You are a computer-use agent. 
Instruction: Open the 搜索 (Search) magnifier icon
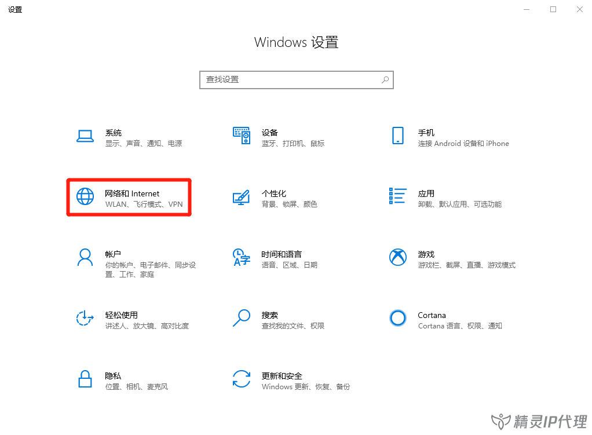click(242, 318)
